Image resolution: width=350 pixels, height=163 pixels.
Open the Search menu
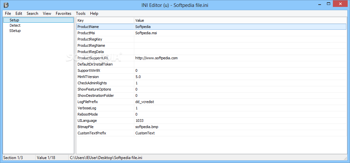[32, 14]
